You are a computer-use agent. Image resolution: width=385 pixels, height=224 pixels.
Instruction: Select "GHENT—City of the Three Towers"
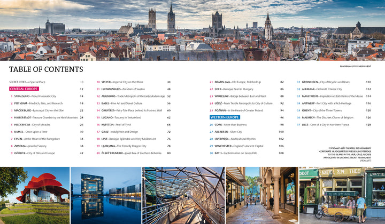322,110
